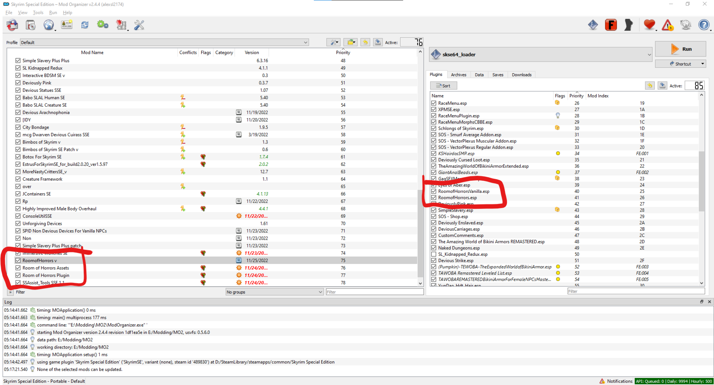Click the blue diamond SKSE shortcut icon
This screenshot has height=385, width=714.
(593, 25)
